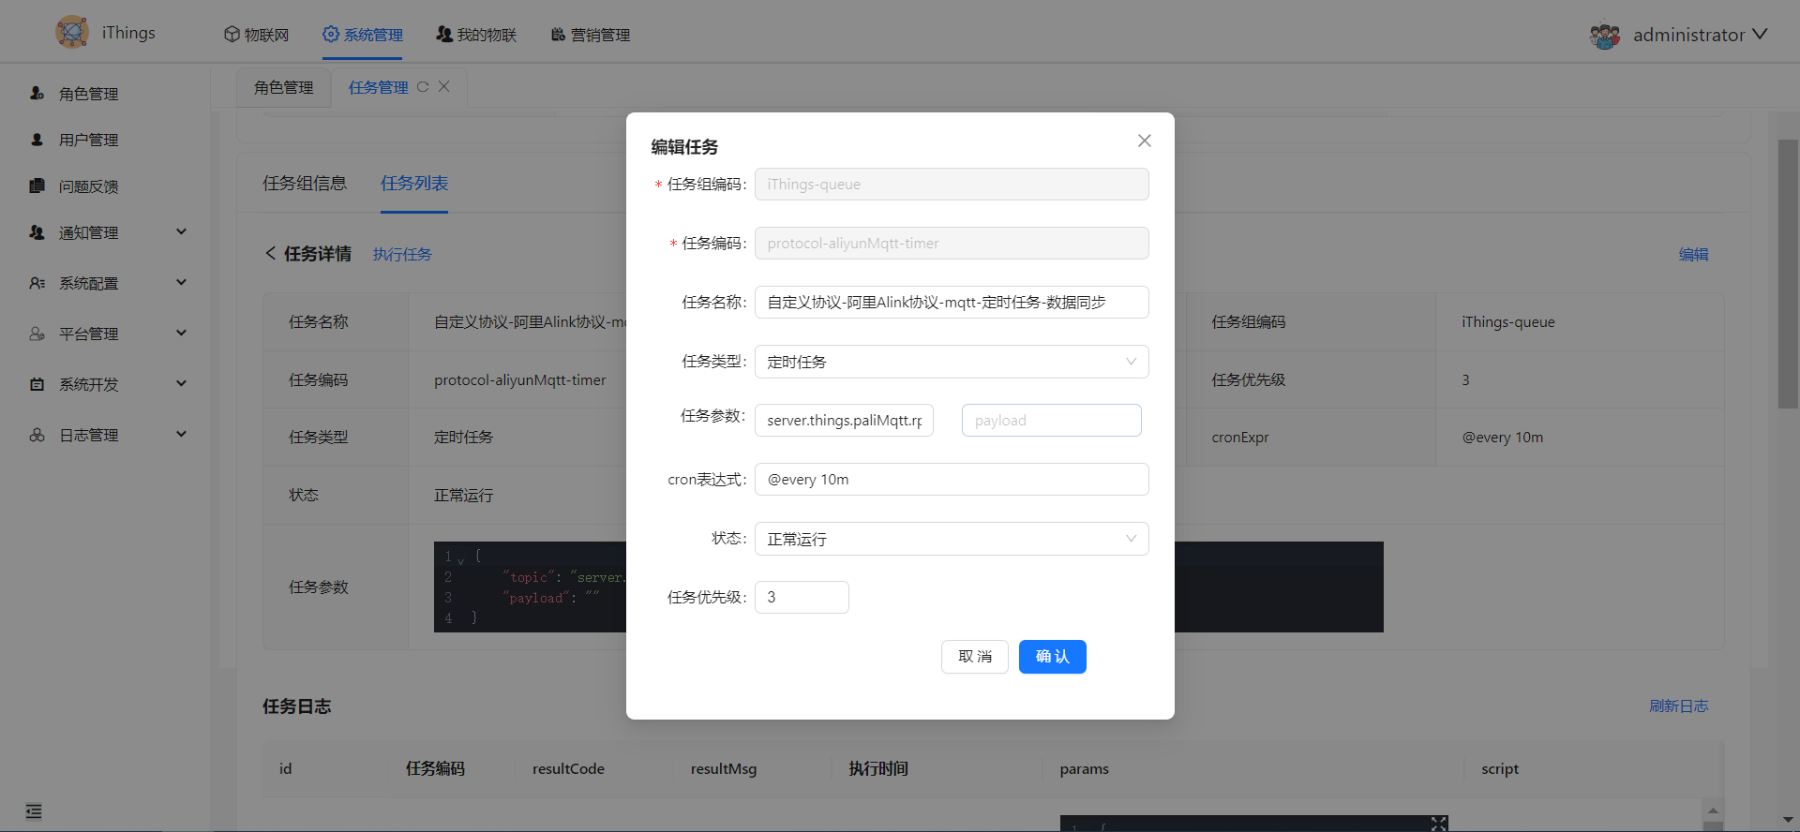Open the administrator user dropdown
The width and height of the screenshot is (1800, 832).
click(1759, 35)
